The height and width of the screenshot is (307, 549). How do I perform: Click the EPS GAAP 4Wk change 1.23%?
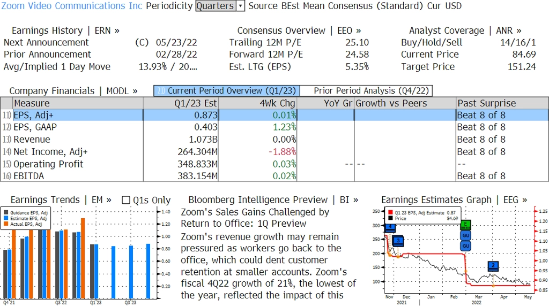(x=284, y=127)
